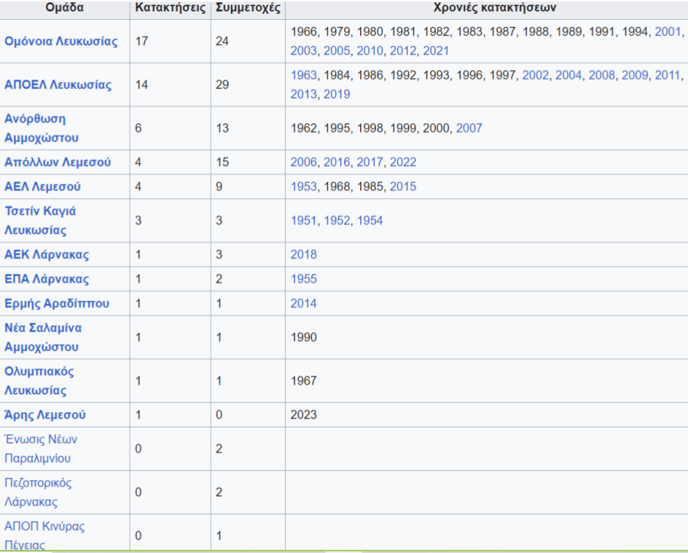Follow the 1954 year link
The image size is (688, 553).
(369, 221)
